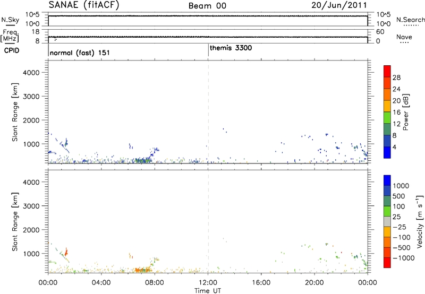Click the N.Search legend label

click(x=410, y=20)
